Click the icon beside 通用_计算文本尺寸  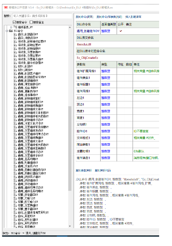15,124
